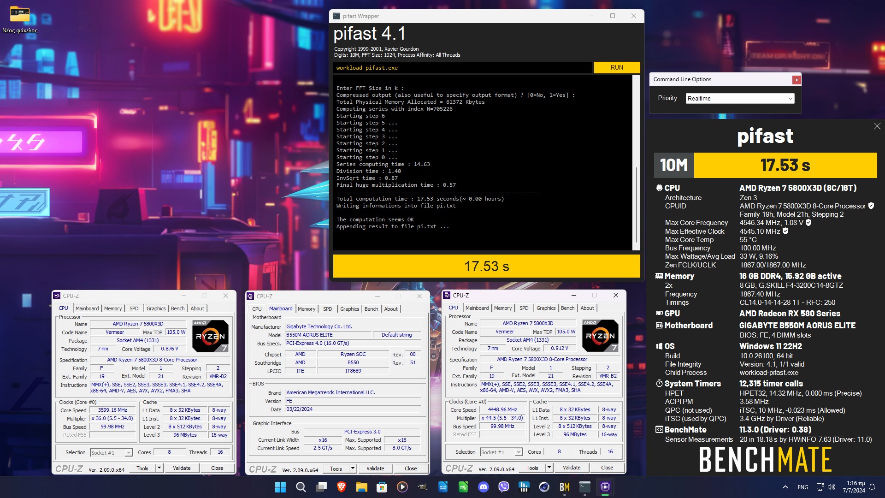The image size is (885, 498).
Task: Open the desktop folder Νέος φάκελος
Action: point(20,20)
